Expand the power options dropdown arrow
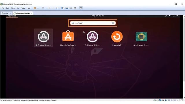 (x=38, y=8)
